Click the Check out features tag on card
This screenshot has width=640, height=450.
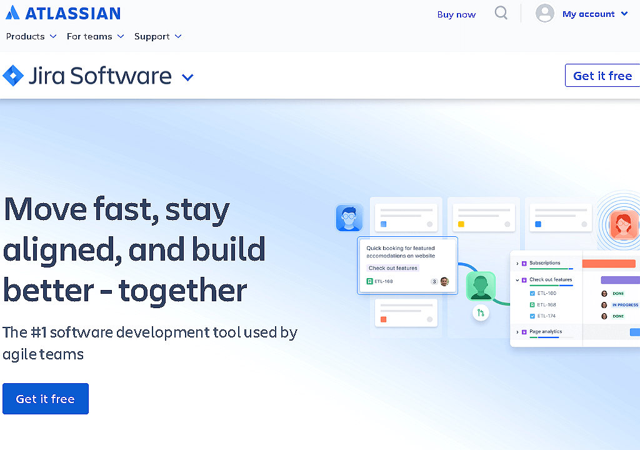tap(393, 268)
